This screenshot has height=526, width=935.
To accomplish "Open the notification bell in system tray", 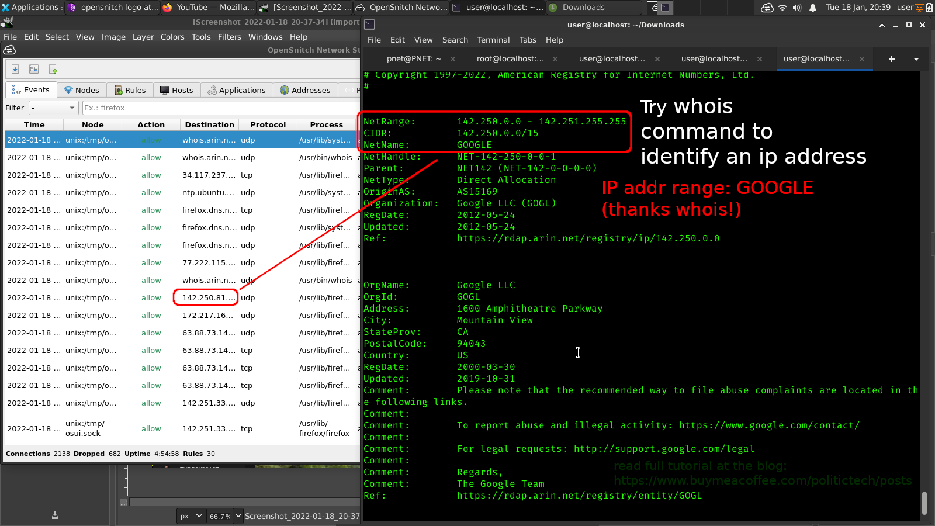I will click(813, 8).
